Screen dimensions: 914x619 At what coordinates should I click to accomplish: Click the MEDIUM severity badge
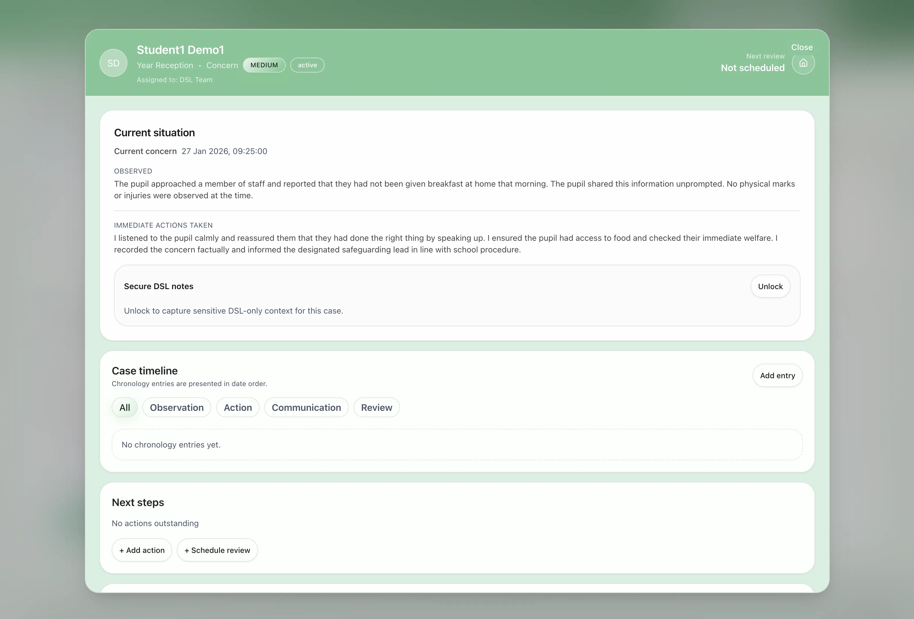click(264, 65)
